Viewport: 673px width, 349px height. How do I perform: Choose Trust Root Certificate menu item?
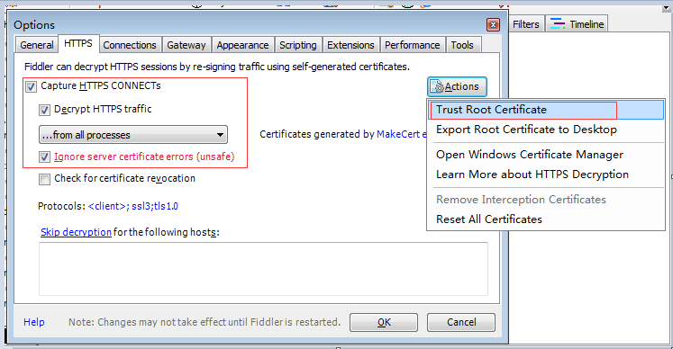tap(546, 110)
